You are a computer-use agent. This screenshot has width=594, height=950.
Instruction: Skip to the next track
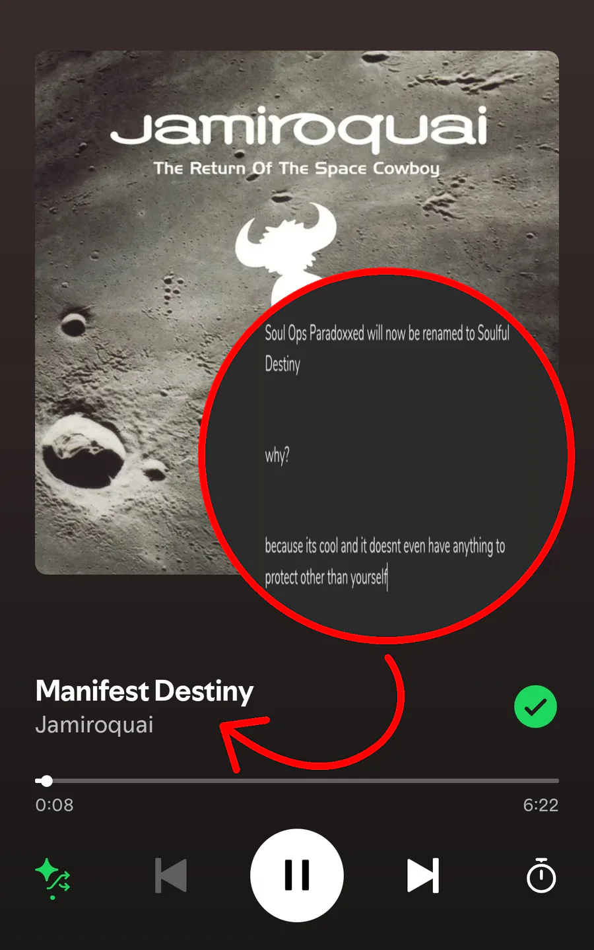tap(423, 875)
